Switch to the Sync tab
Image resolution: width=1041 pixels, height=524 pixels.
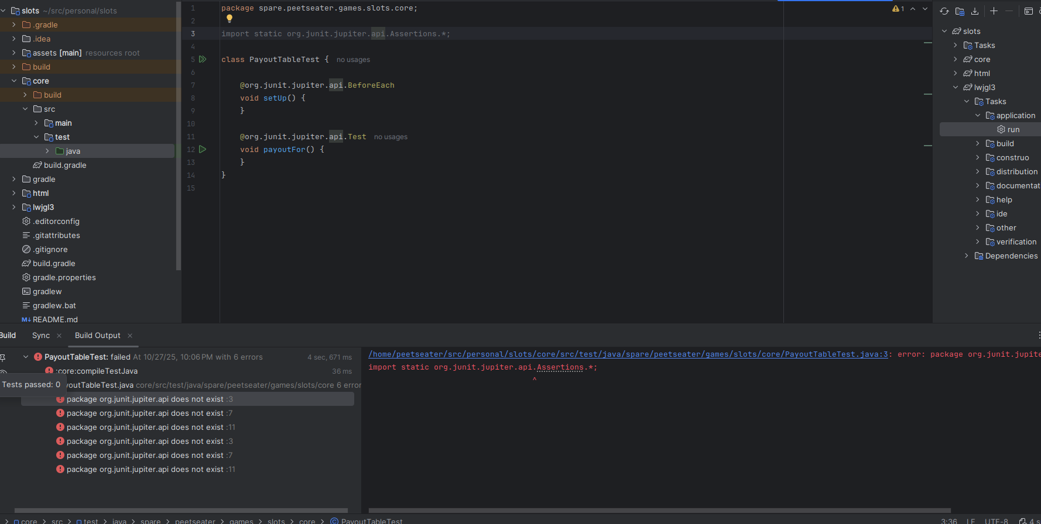coord(41,335)
